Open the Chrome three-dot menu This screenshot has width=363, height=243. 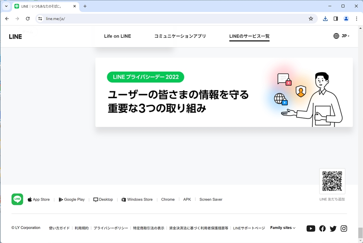point(356,19)
